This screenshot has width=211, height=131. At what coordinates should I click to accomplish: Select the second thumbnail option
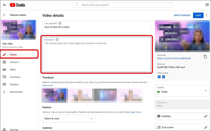pos(81,96)
